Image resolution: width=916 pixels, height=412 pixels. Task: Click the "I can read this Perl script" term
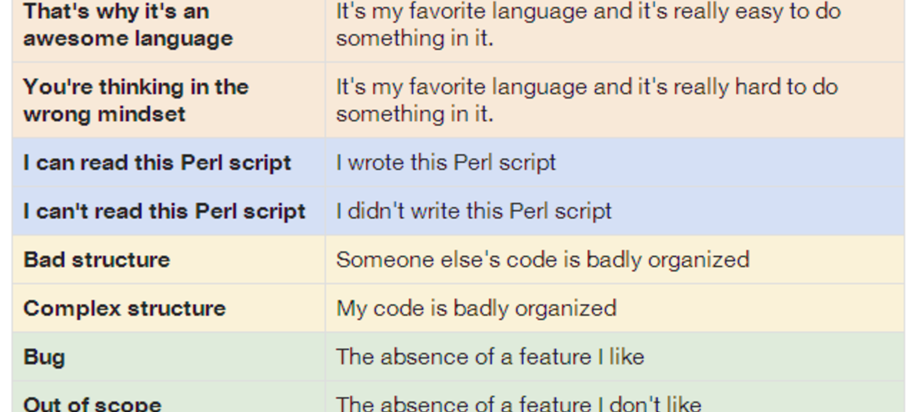tap(157, 162)
